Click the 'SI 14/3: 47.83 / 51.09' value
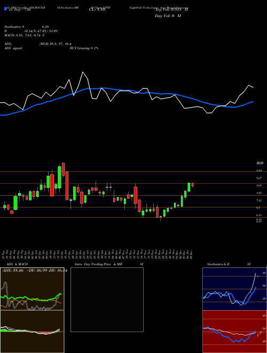This screenshot has width=267, height=353. pos(42,31)
